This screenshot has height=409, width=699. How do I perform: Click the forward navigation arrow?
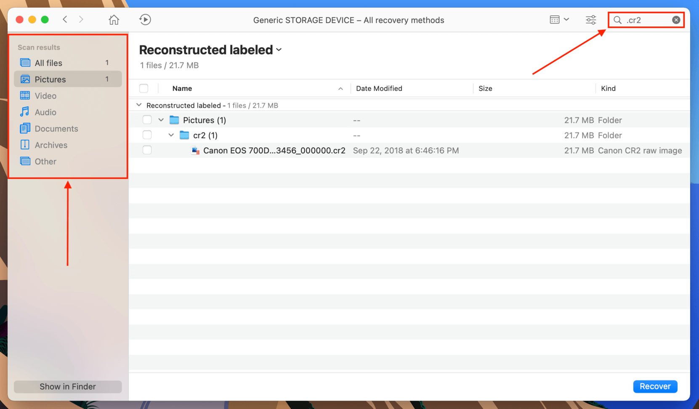[81, 19]
